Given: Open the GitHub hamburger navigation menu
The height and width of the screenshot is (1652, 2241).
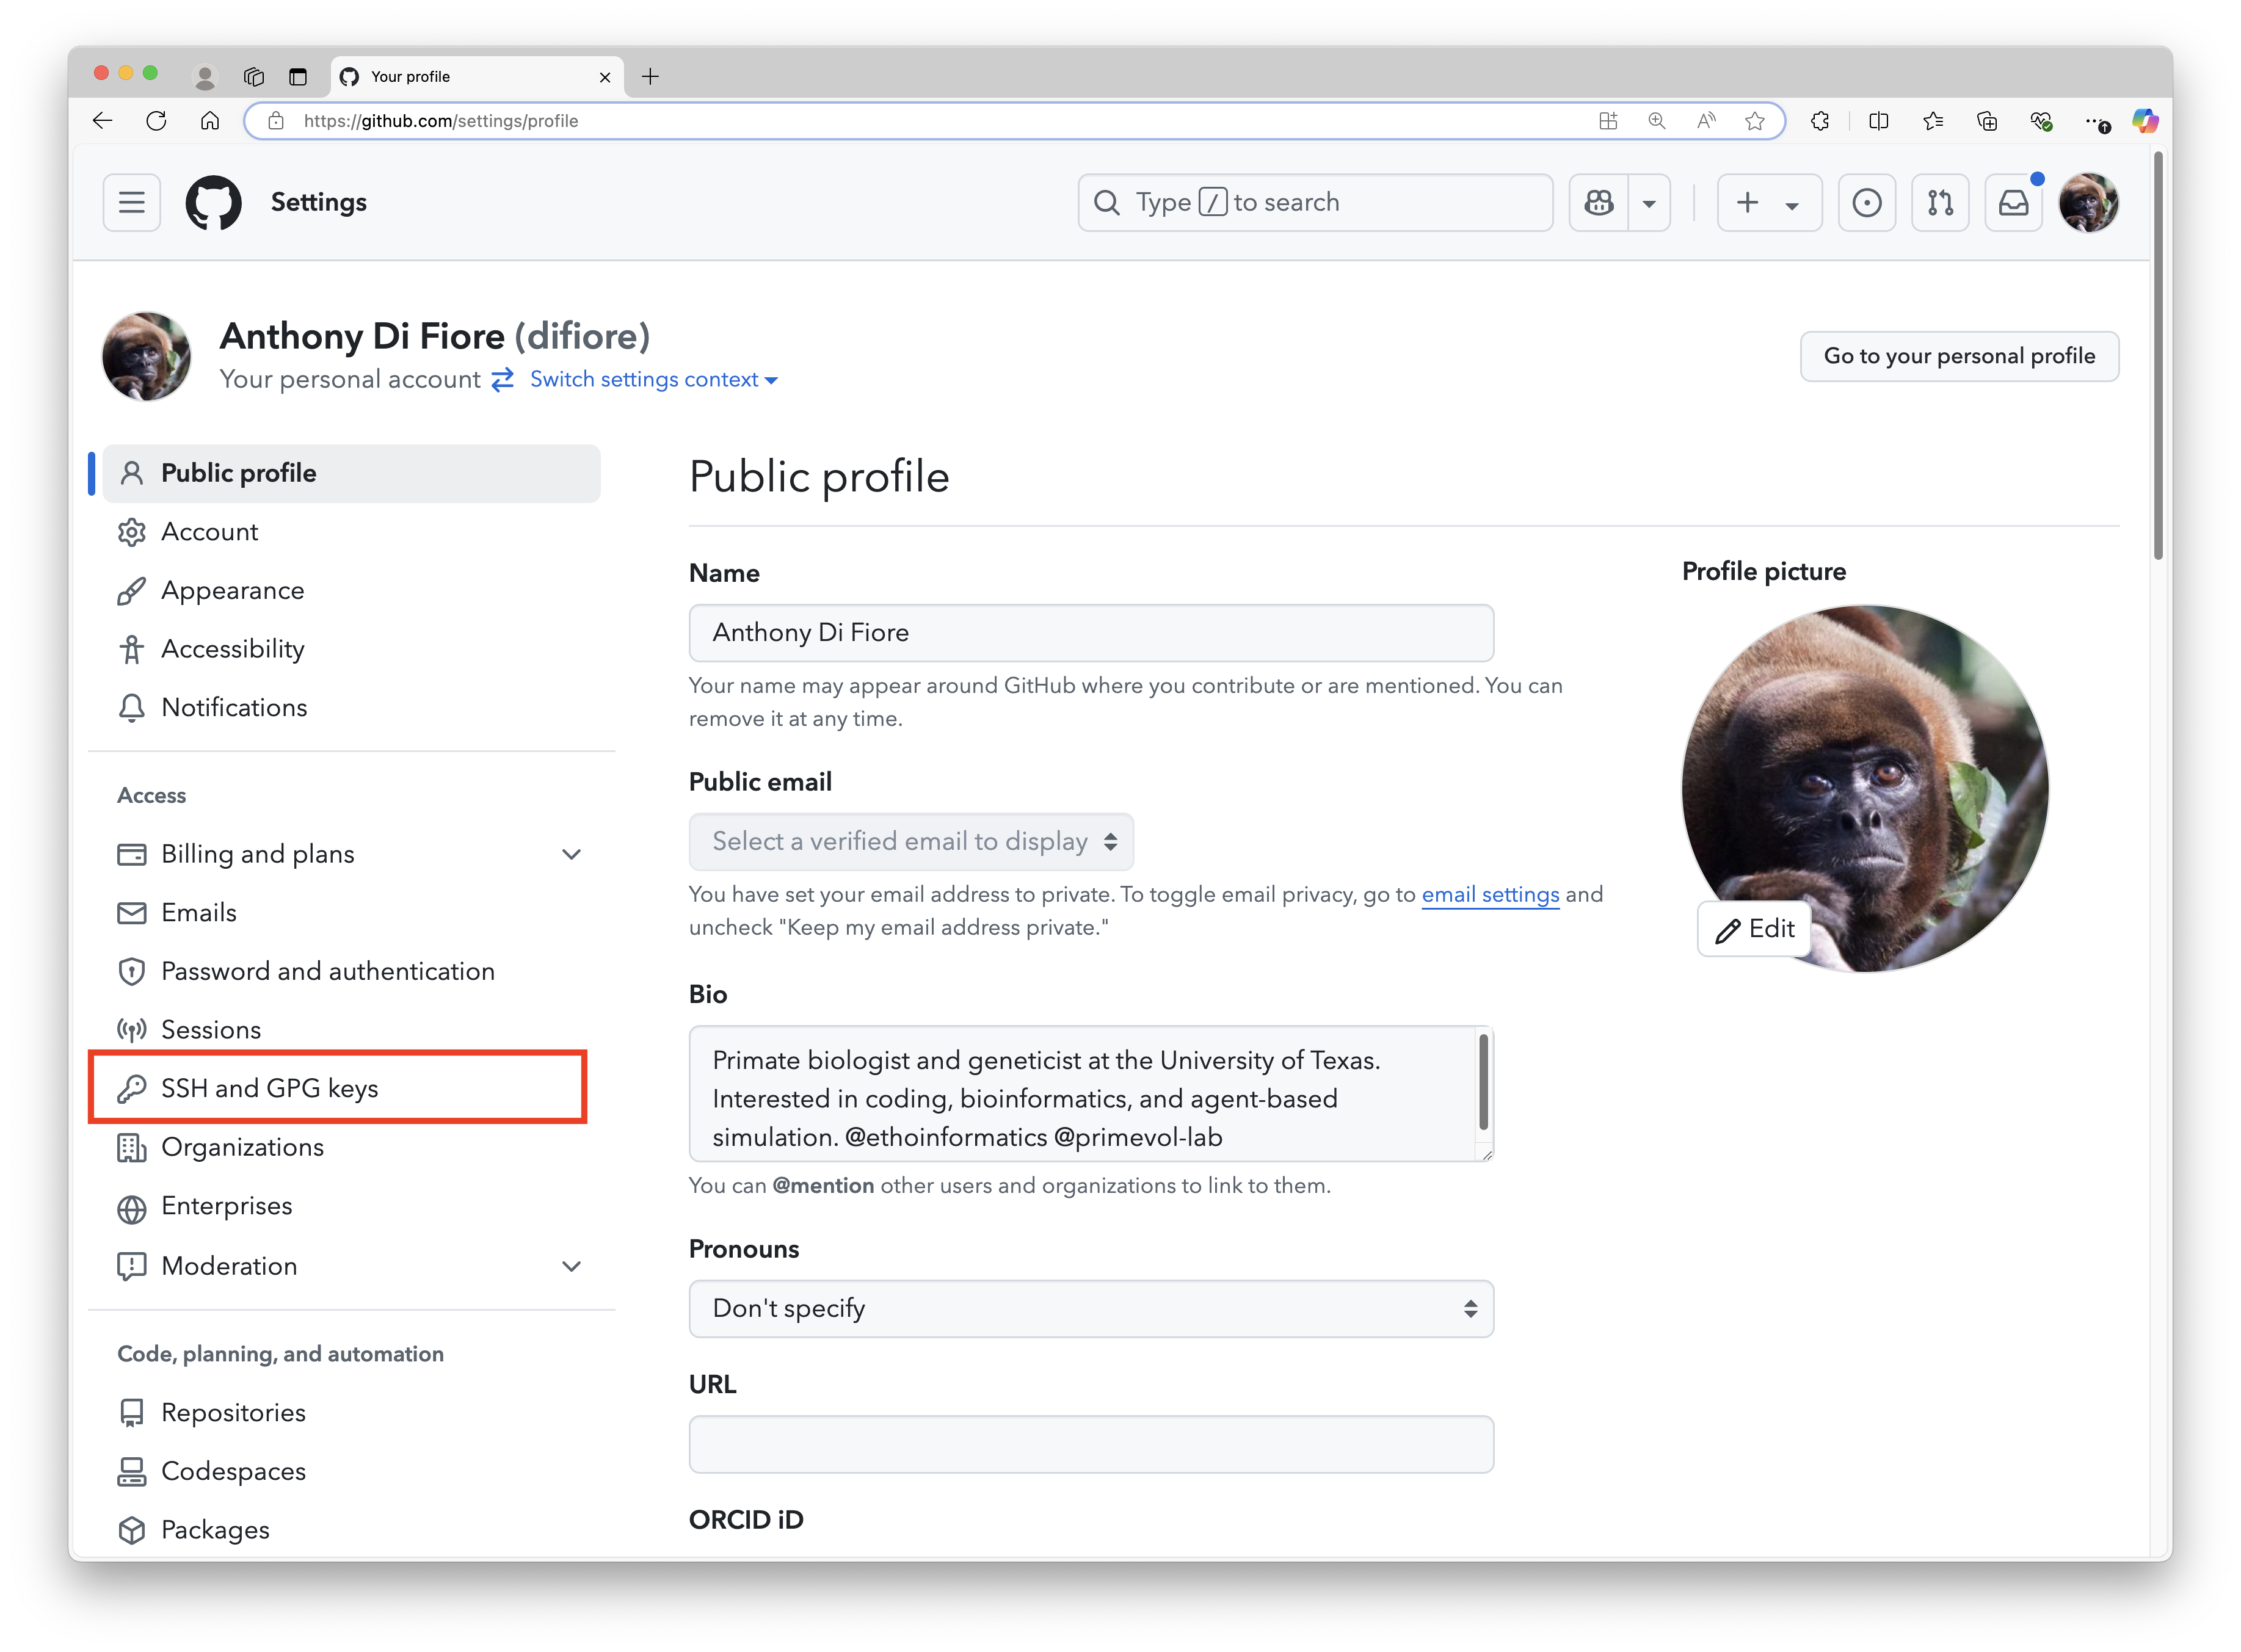Looking at the screenshot, I should [x=132, y=203].
